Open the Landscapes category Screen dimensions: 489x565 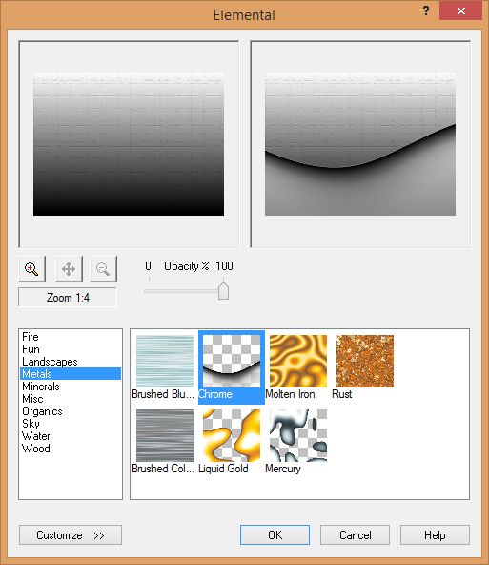click(50, 362)
